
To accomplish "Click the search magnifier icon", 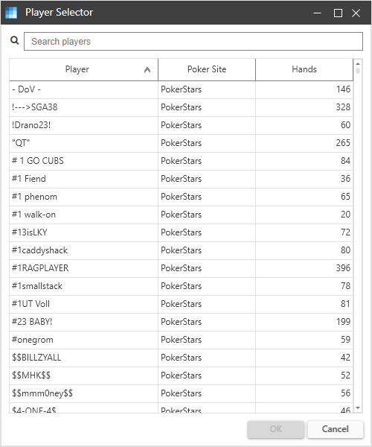I will tap(15, 40).
